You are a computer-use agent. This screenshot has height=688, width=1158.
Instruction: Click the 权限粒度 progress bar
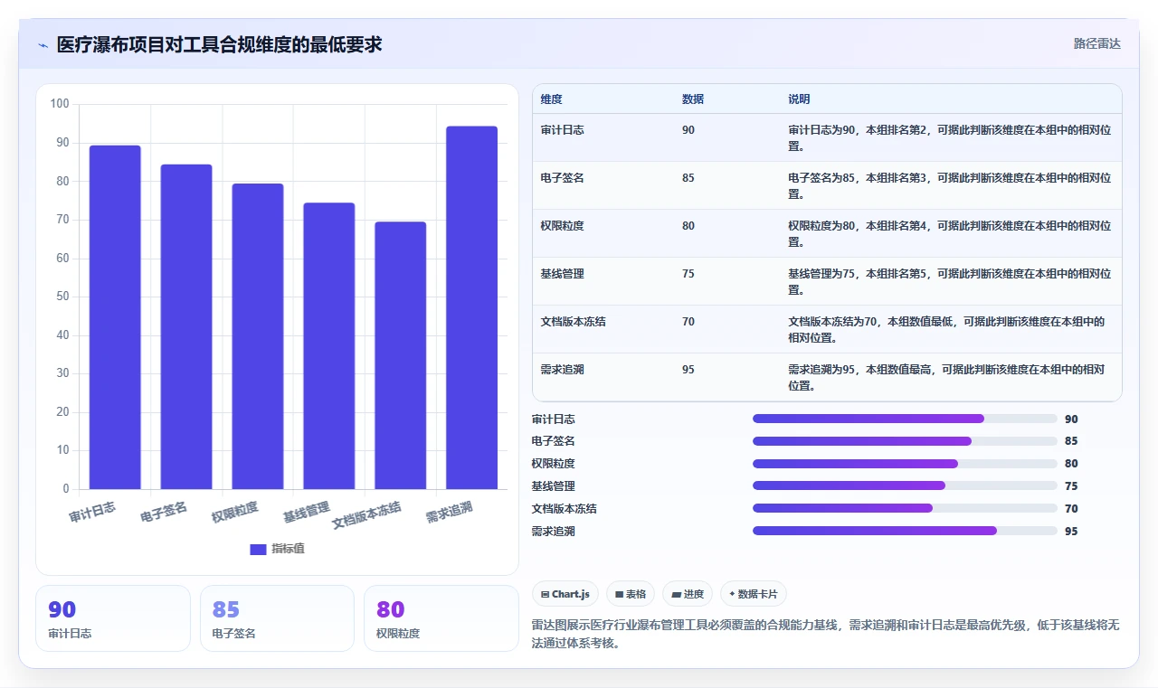(905, 464)
